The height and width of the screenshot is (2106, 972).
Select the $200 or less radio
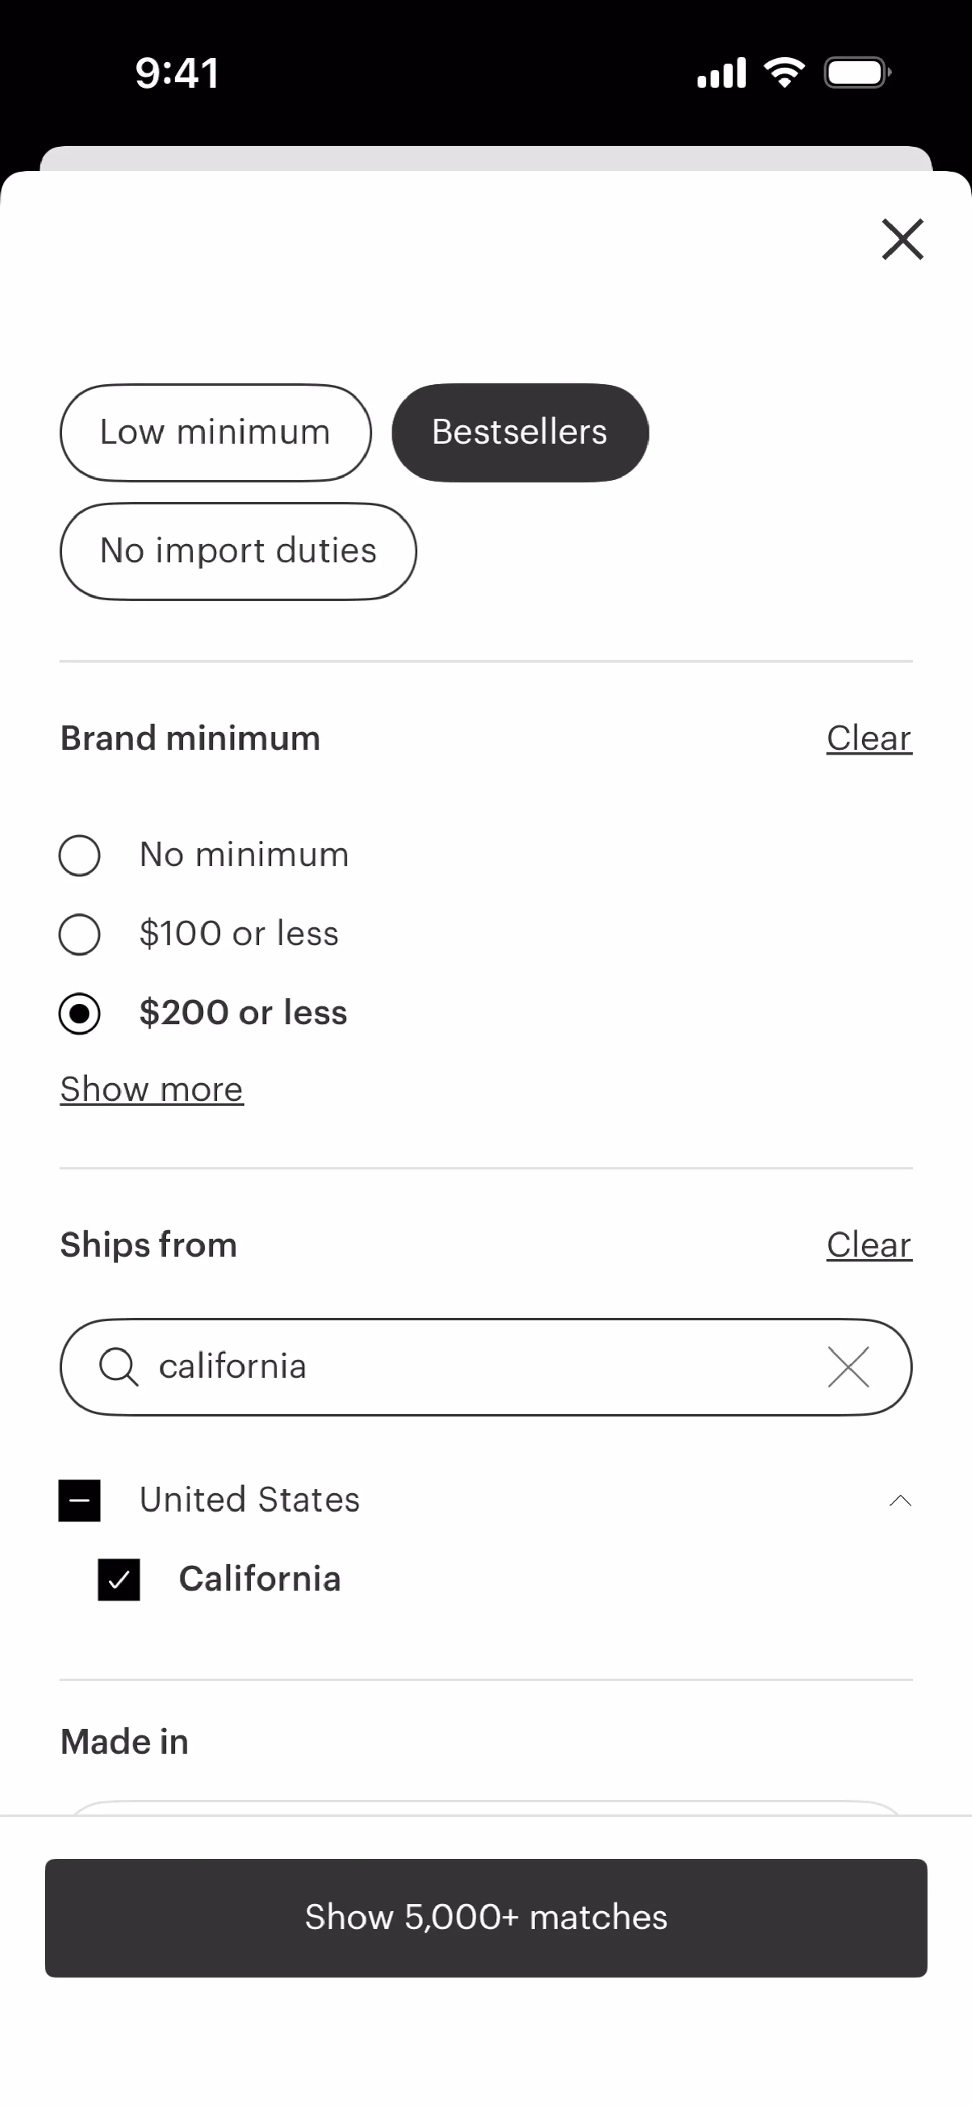(79, 1014)
